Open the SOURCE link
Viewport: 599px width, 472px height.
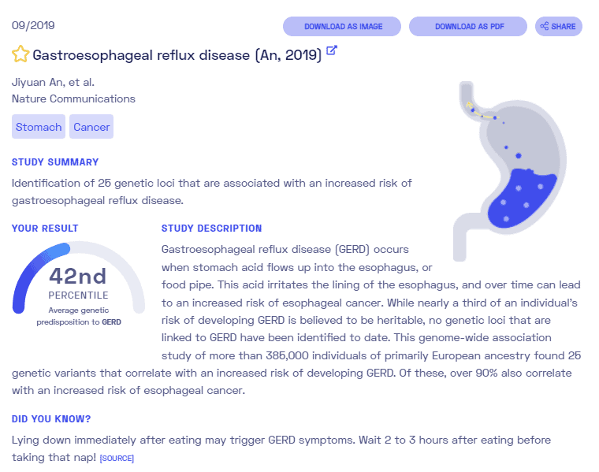[x=117, y=459]
